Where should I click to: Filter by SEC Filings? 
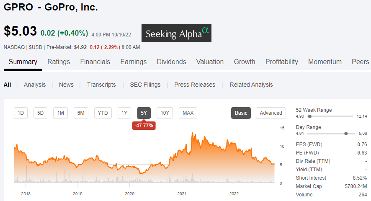[145, 85]
